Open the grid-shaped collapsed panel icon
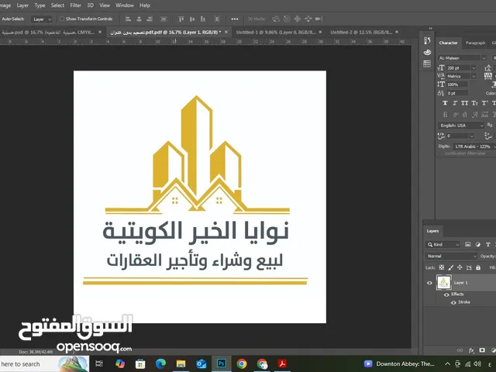This screenshot has height=372, width=496. 427,64
